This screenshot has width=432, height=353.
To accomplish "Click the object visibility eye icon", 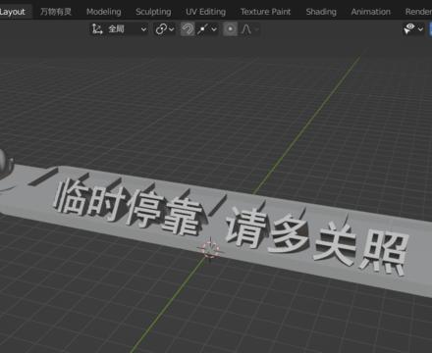I will 409,28.
